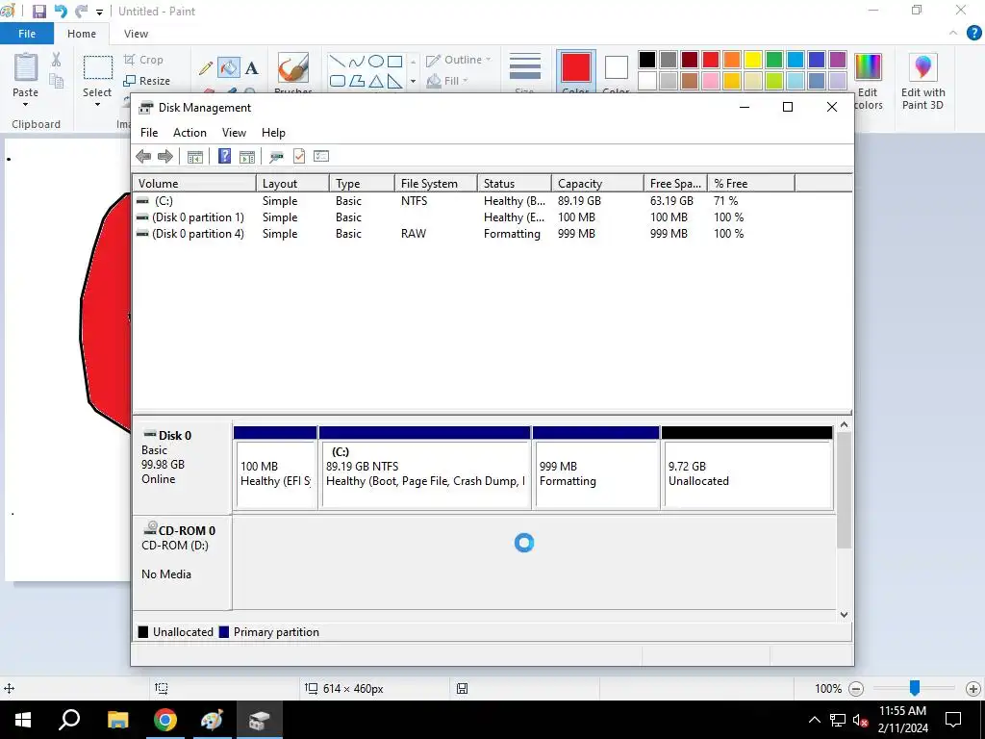This screenshot has height=739, width=985.
Task: Select the 9.72 GB Unallocated block
Action: (x=746, y=469)
